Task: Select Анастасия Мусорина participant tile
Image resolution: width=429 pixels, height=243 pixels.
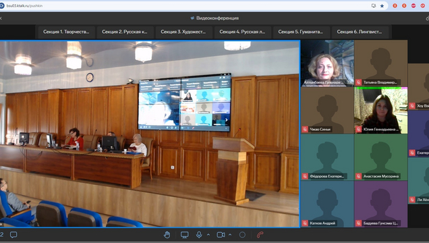Action: [381, 157]
